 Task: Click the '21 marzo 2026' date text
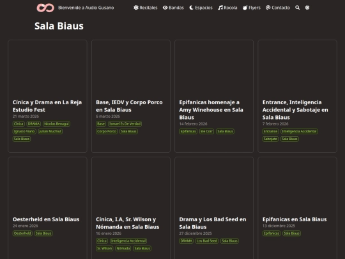(26, 116)
